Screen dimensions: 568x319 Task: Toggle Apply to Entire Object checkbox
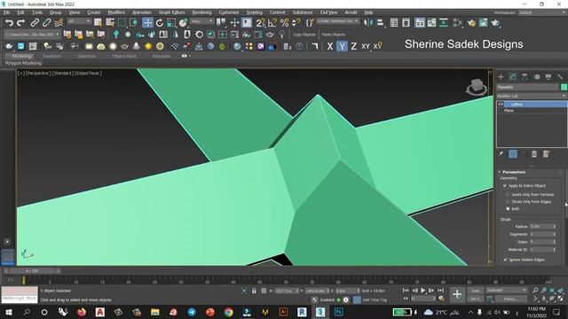[x=505, y=185]
